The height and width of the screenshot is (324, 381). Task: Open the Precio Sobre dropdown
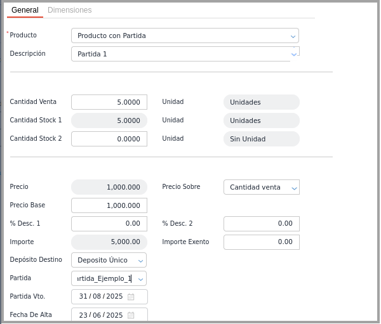(293, 188)
